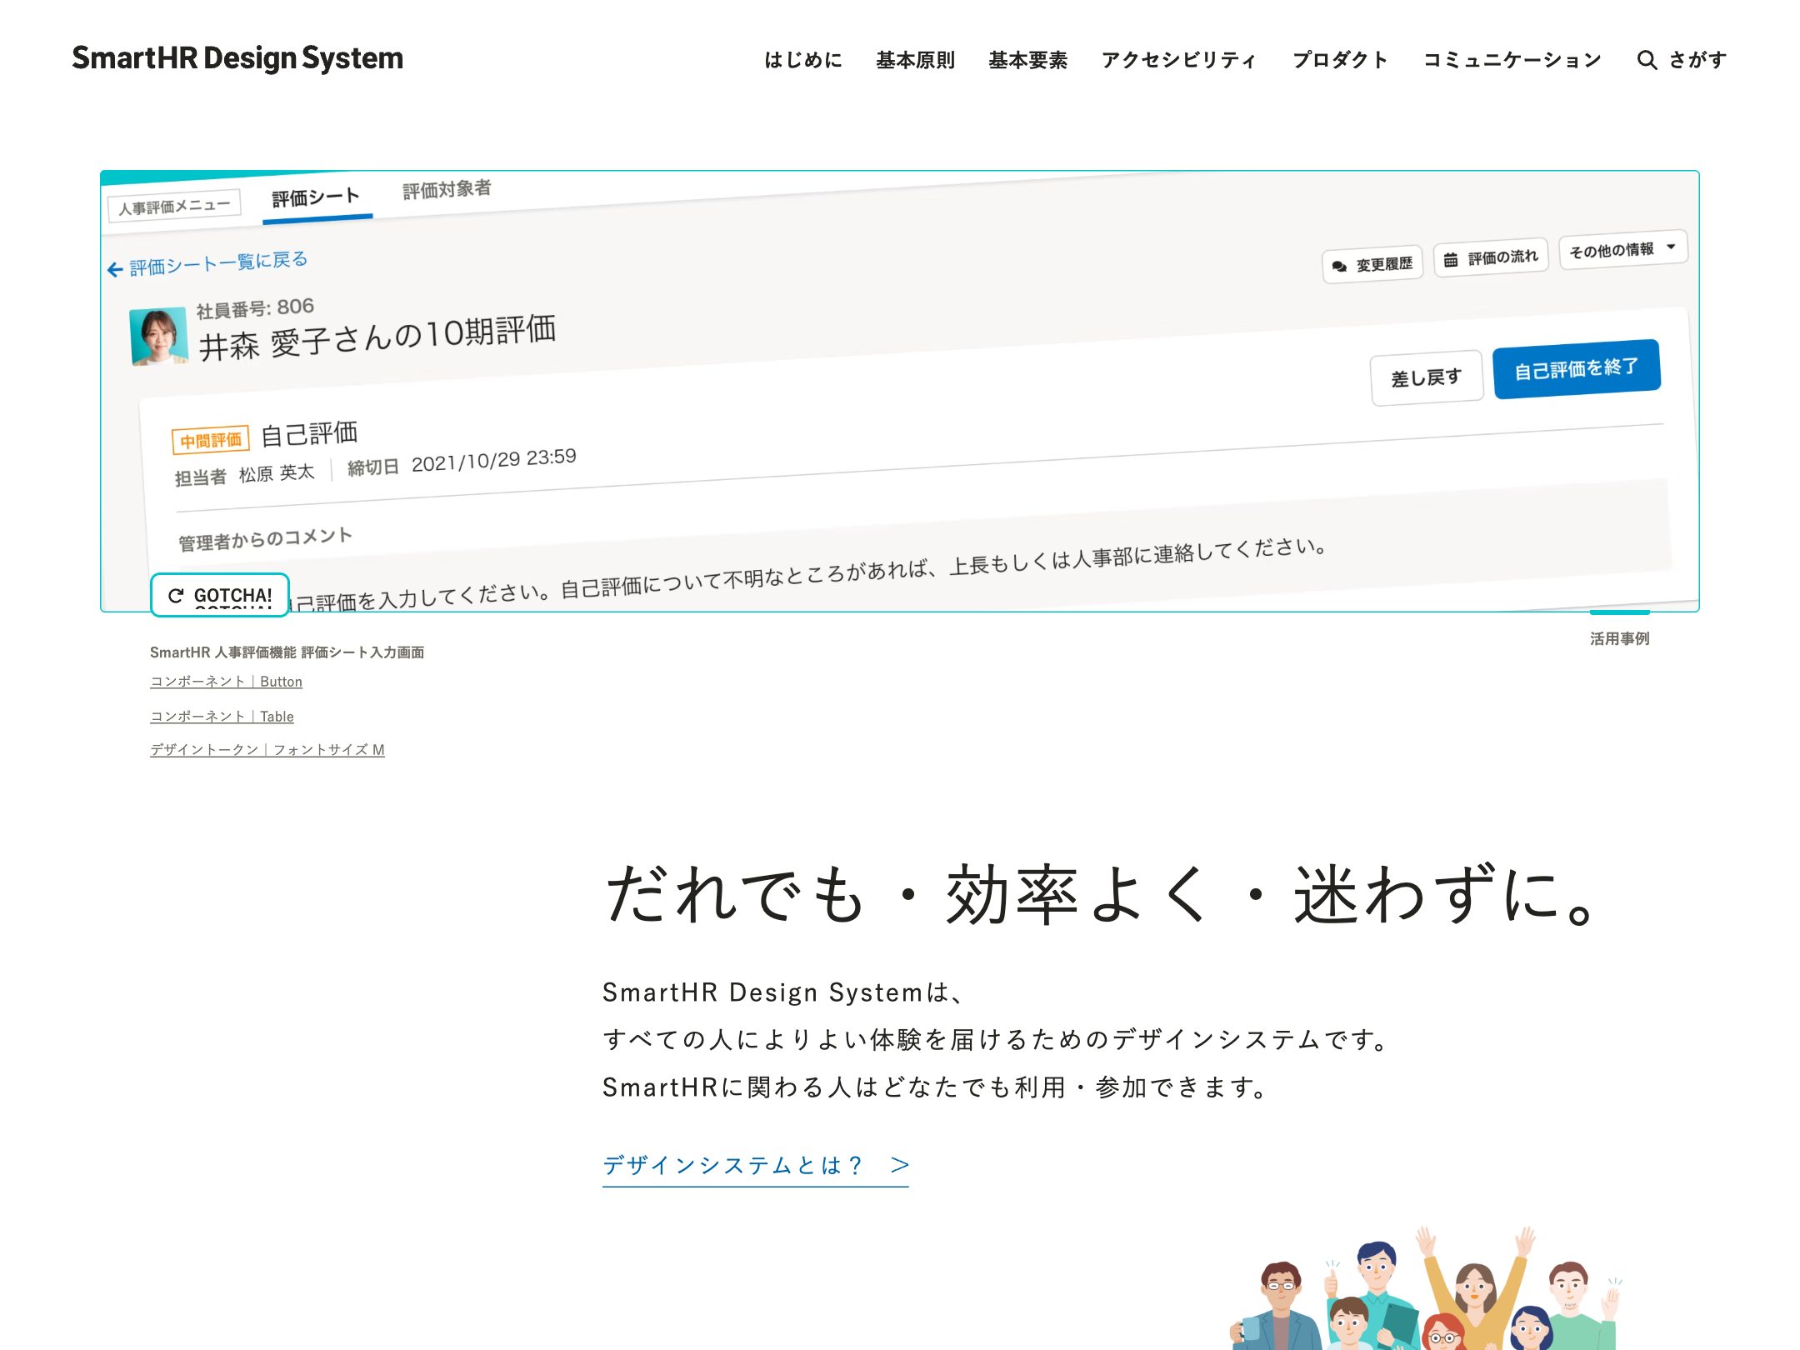The height and width of the screenshot is (1350, 1800).
Task: Click the 管理者からのコメント heading
Action: (x=265, y=538)
